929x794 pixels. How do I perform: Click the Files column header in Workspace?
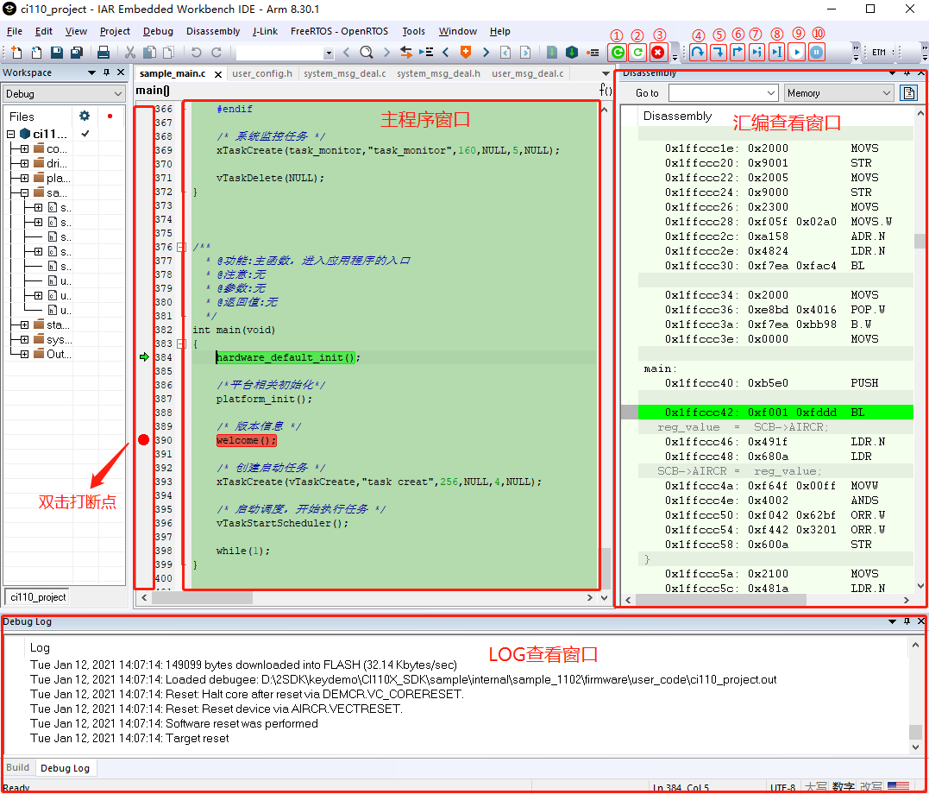click(x=38, y=117)
